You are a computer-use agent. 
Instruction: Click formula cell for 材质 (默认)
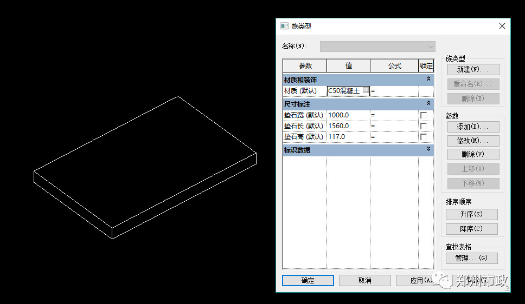[x=394, y=91]
